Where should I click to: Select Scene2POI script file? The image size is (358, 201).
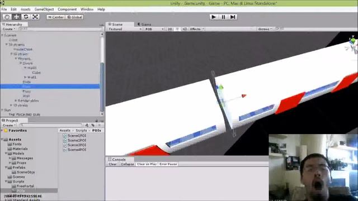[x=74, y=140]
